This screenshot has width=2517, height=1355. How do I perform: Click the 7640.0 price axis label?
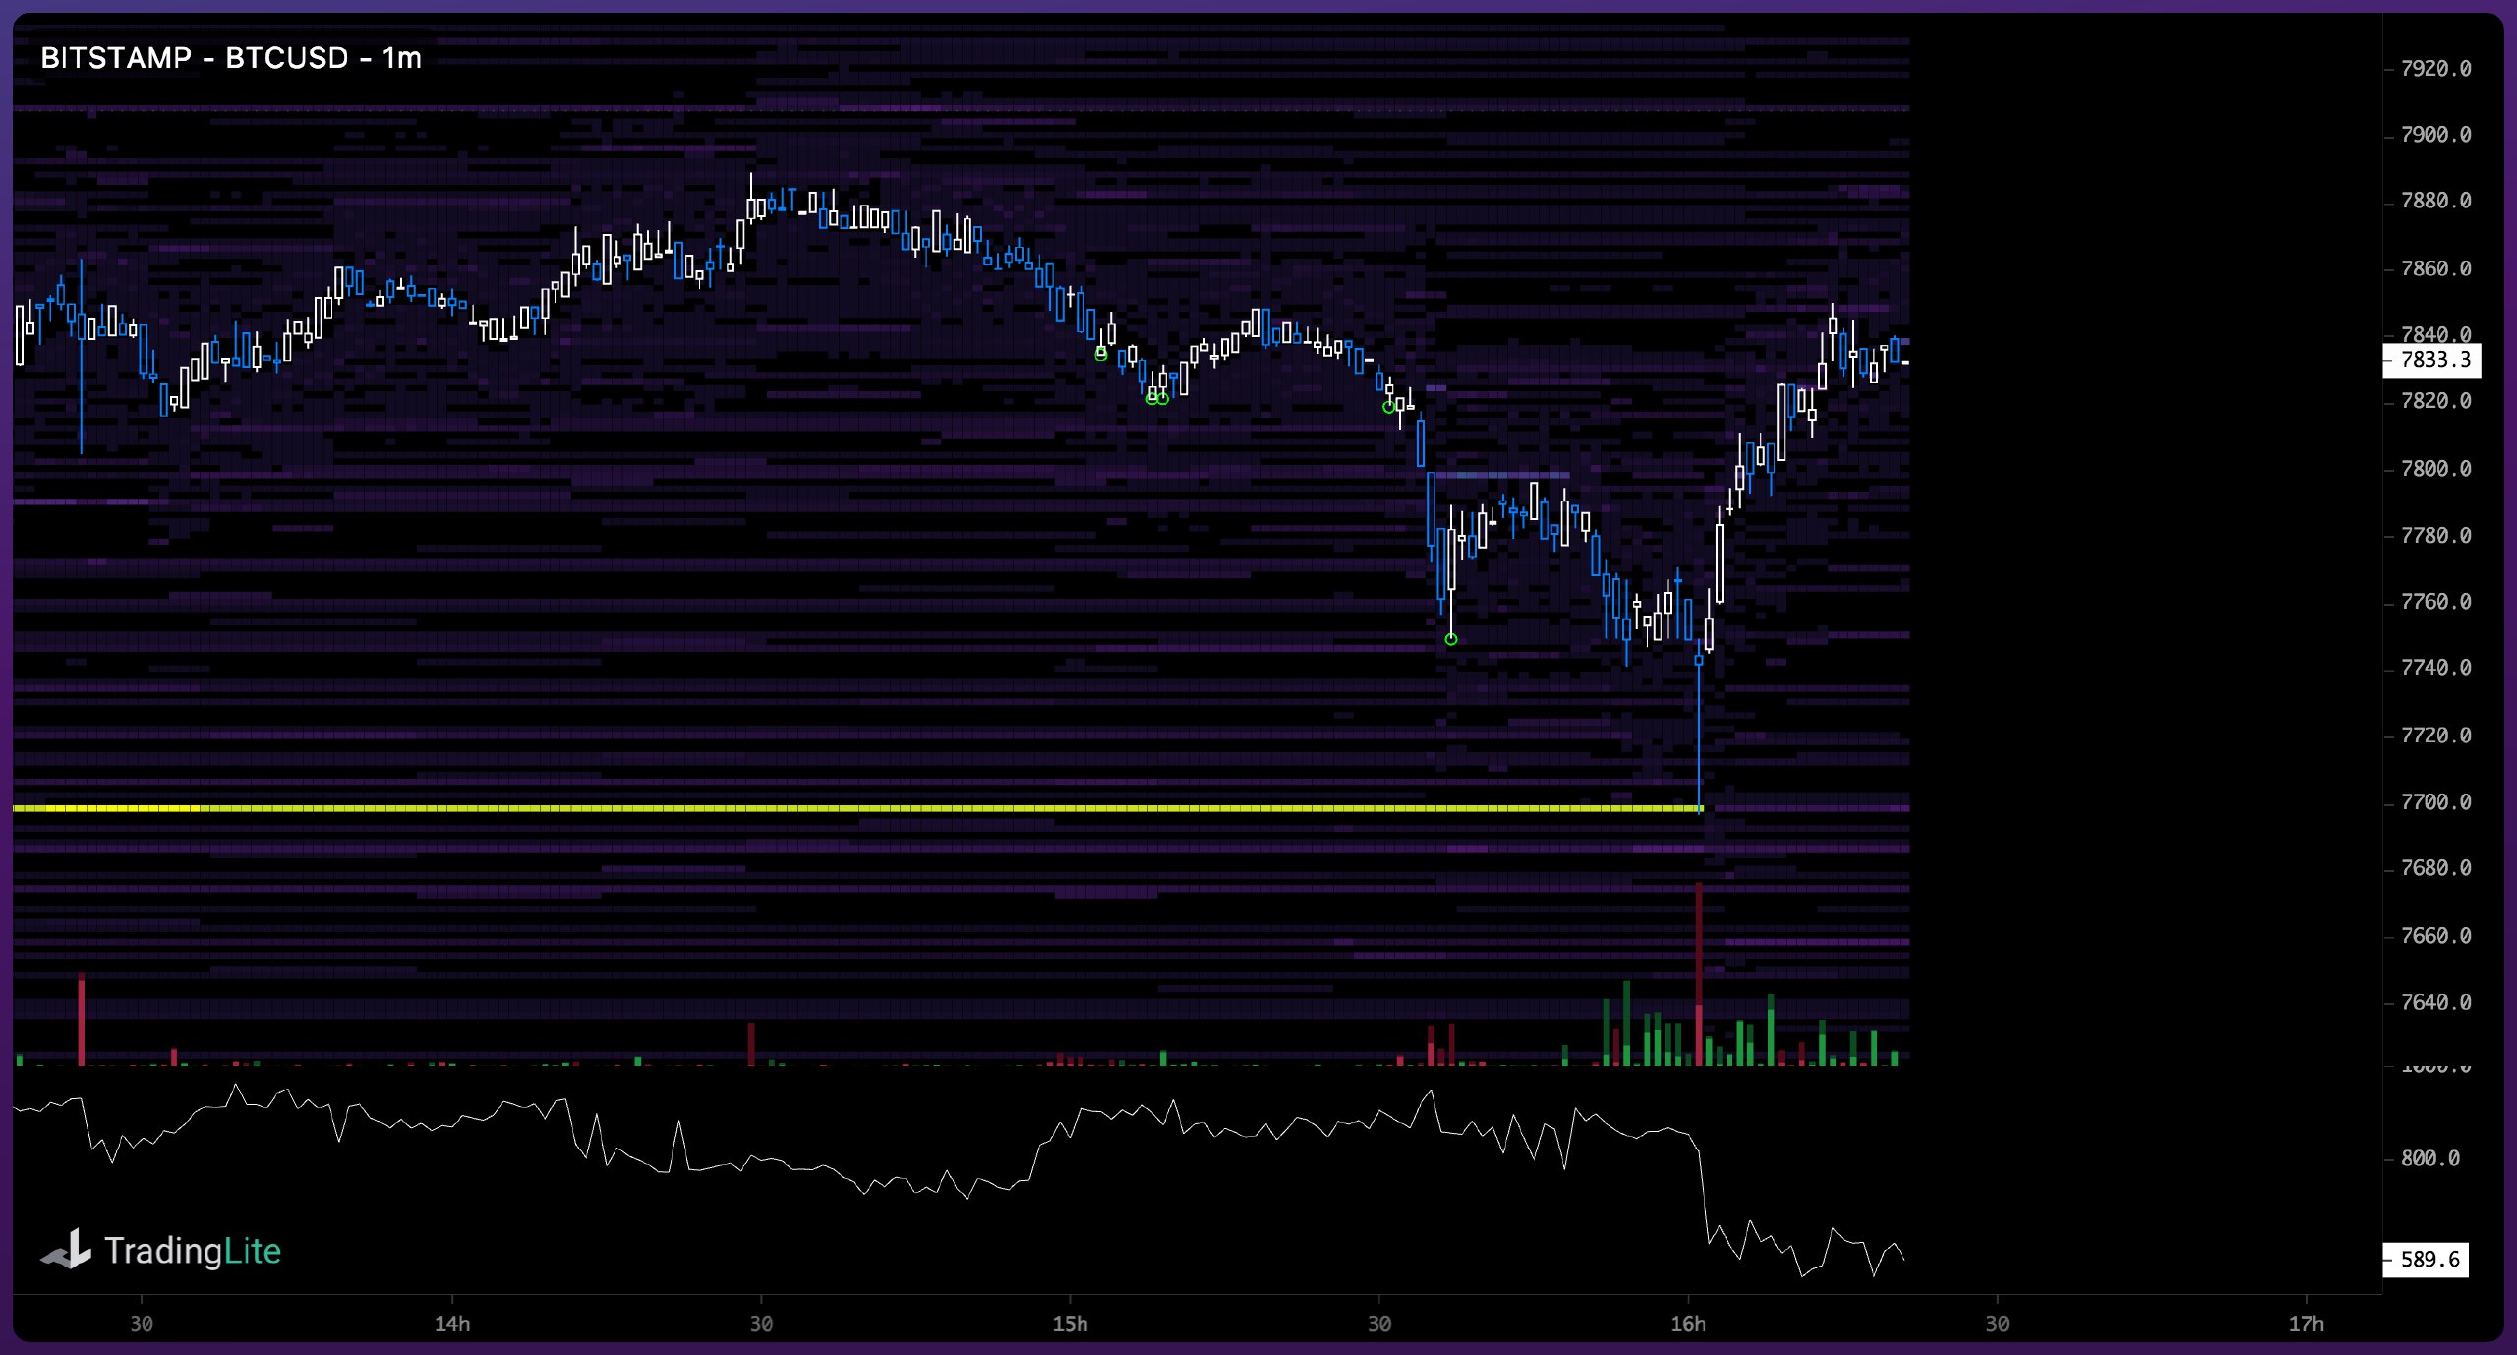[x=2435, y=1003]
